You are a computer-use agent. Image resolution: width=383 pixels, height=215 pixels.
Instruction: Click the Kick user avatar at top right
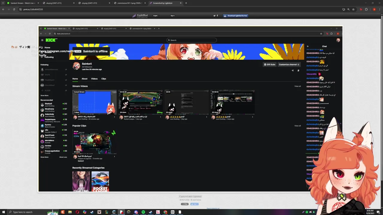coord(338,40)
